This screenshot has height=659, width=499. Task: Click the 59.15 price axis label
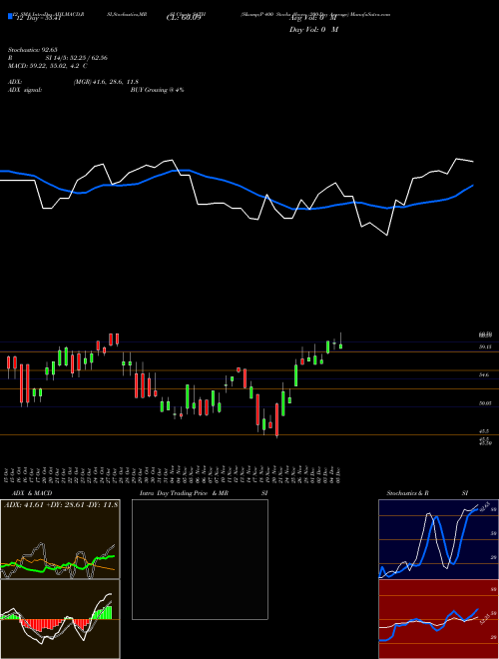point(485,347)
